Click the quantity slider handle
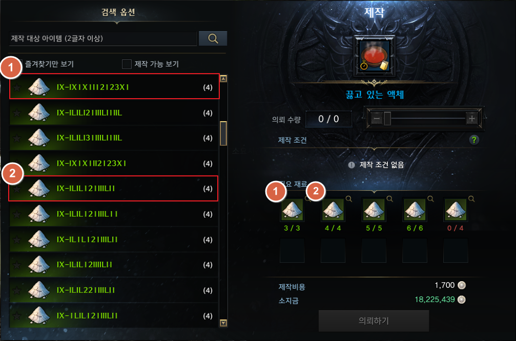 tap(387, 119)
